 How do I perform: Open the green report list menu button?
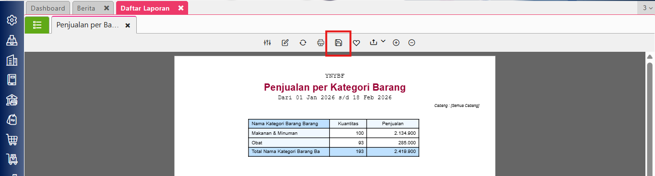37,25
